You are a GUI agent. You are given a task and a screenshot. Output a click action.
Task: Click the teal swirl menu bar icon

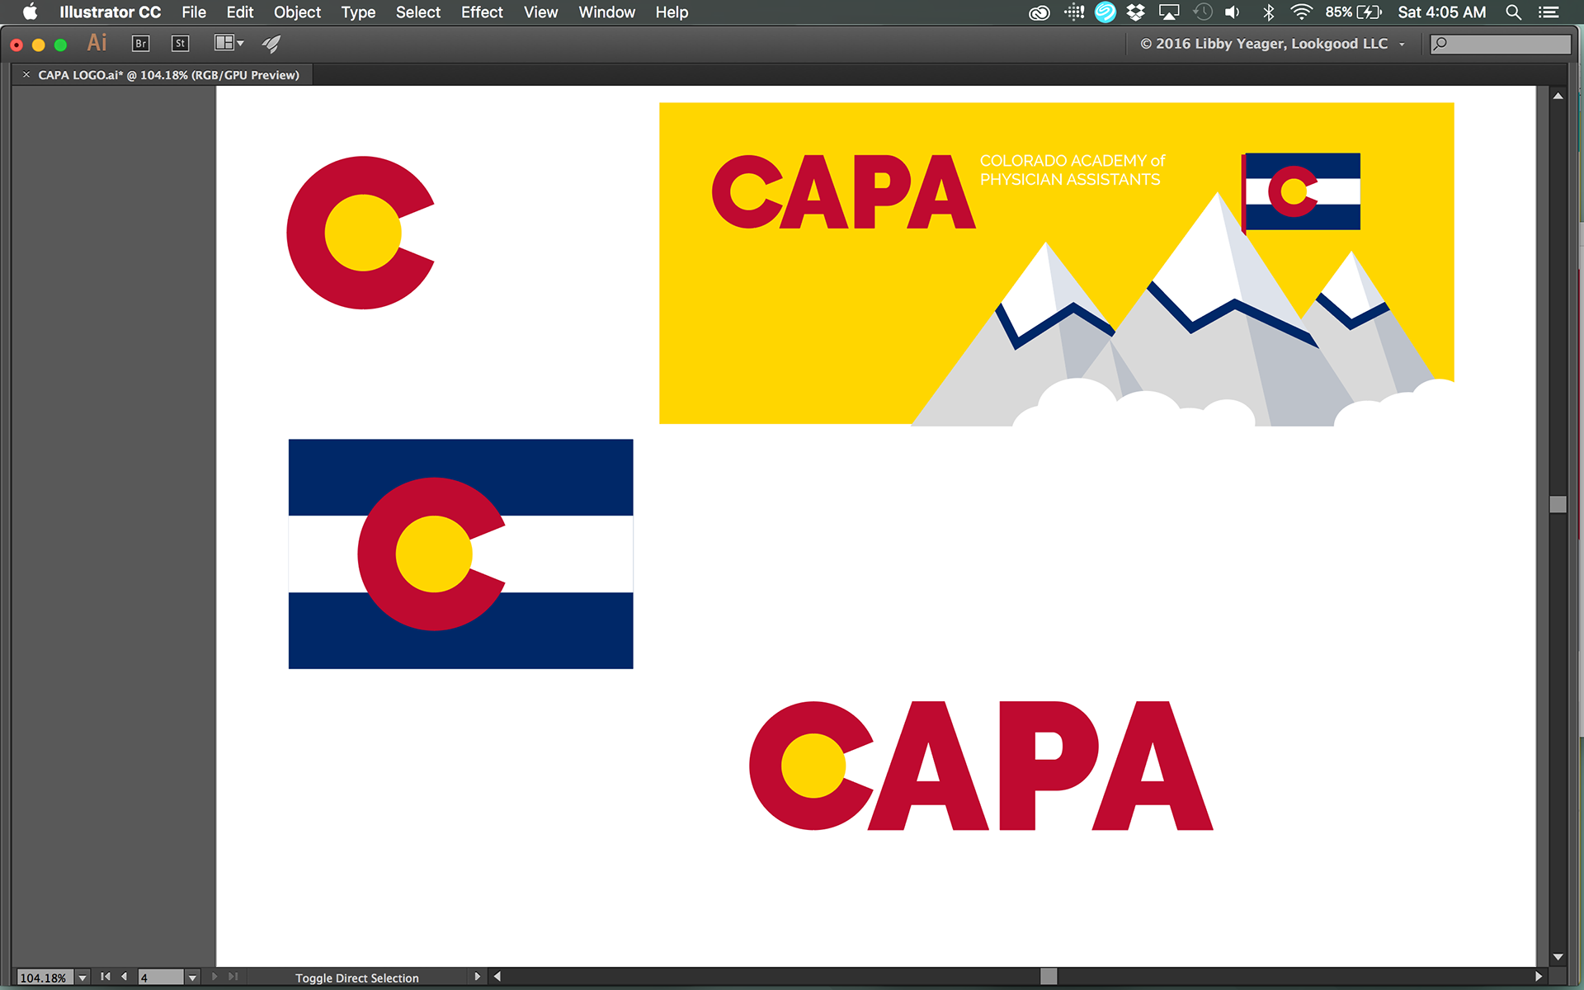pyautogui.click(x=1105, y=12)
